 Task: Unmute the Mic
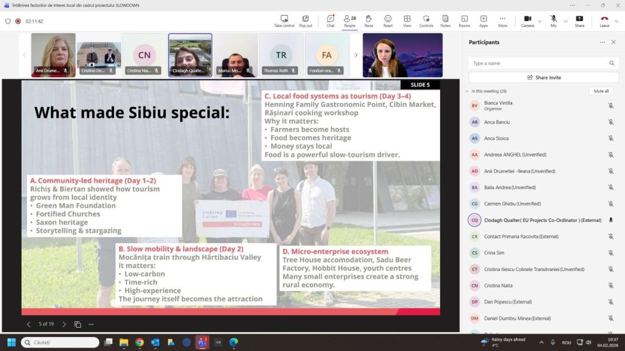pos(554,21)
